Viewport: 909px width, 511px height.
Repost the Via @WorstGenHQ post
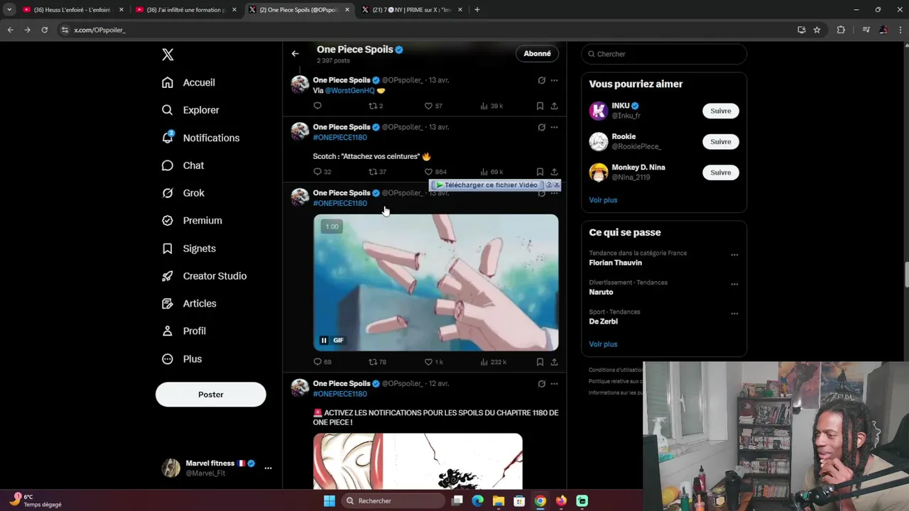[375, 106]
